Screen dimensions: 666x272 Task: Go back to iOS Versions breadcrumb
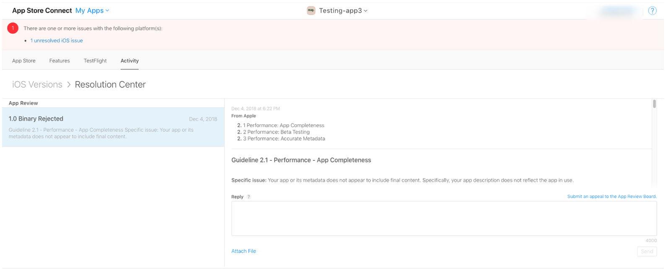point(37,84)
